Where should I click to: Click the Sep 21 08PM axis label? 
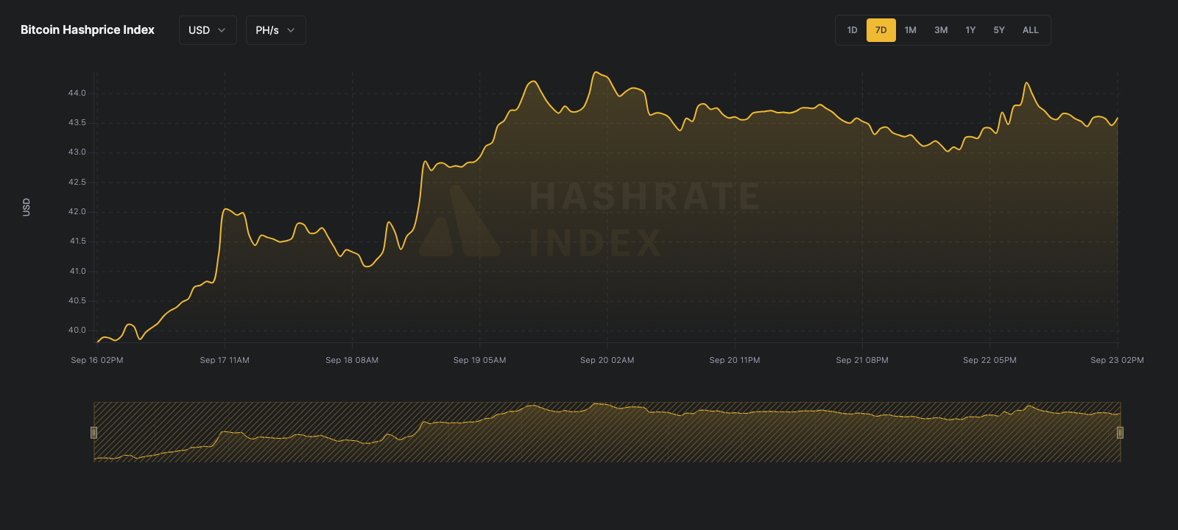(x=862, y=360)
